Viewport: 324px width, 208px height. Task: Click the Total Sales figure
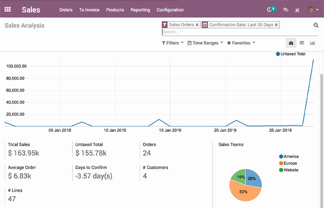point(23,153)
